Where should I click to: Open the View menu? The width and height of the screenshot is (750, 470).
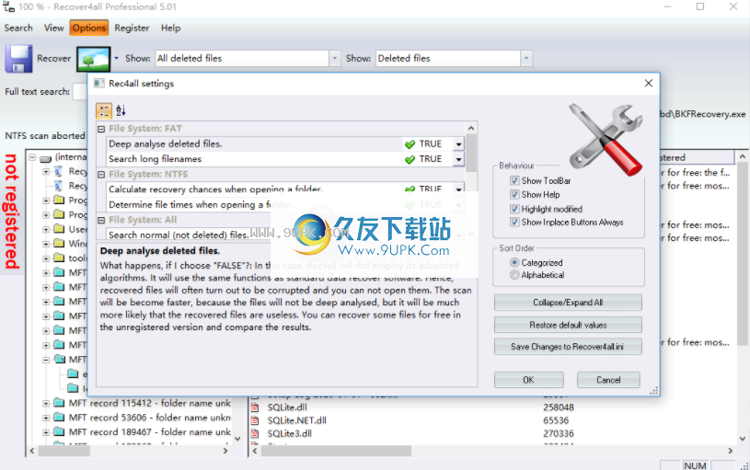[53, 28]
